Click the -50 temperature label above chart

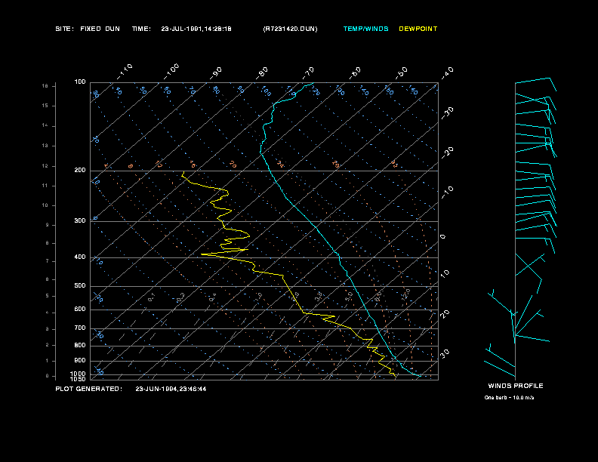pos(401,73)
